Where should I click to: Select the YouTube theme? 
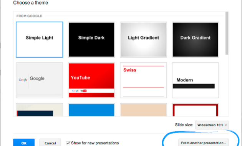point(91,80)
